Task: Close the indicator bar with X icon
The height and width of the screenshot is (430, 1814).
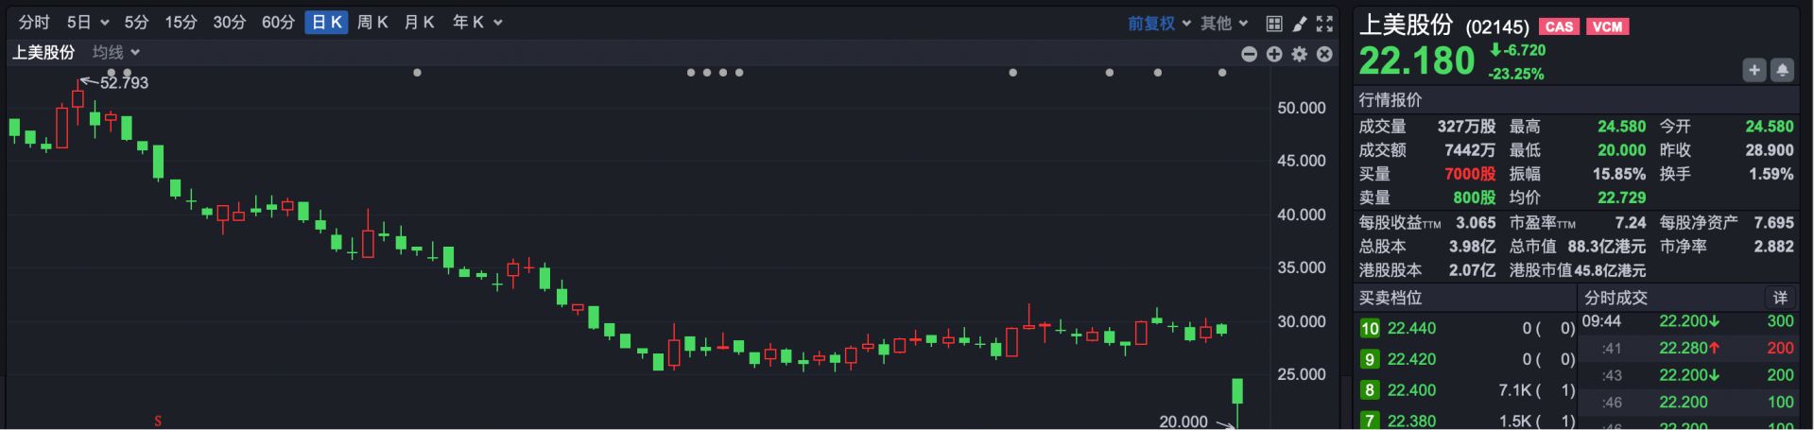Action: click(x=1324, y=54)
